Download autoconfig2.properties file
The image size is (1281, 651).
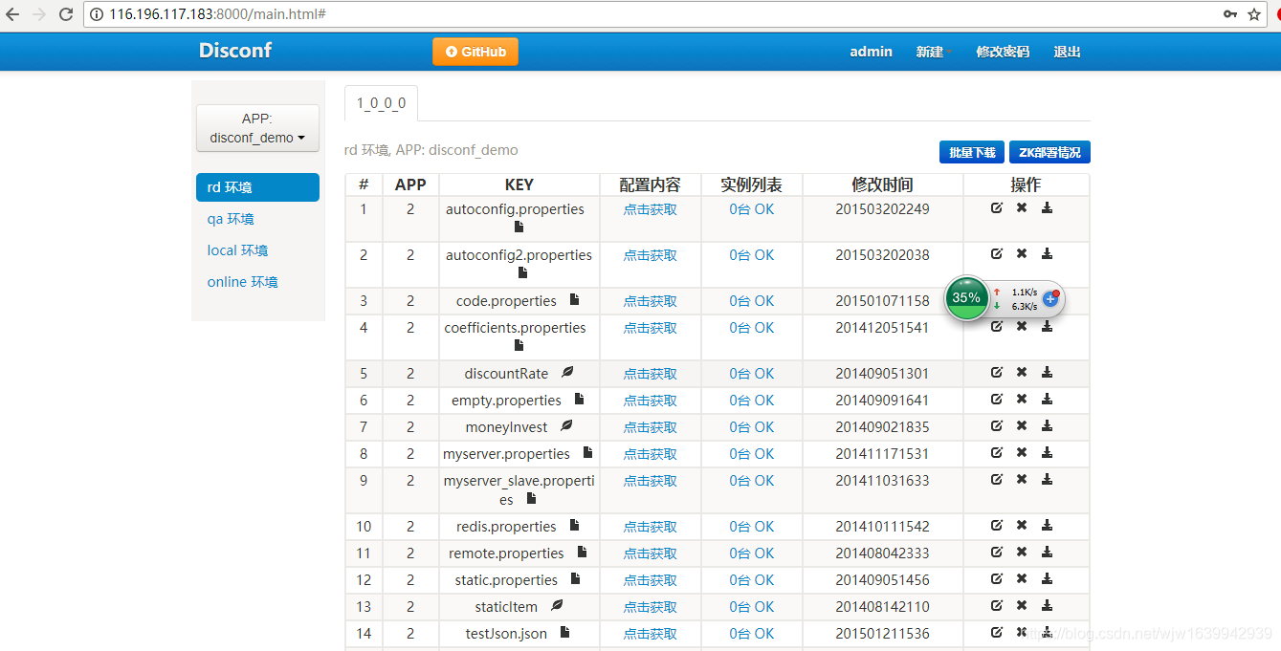click(x=1047, y=253)
